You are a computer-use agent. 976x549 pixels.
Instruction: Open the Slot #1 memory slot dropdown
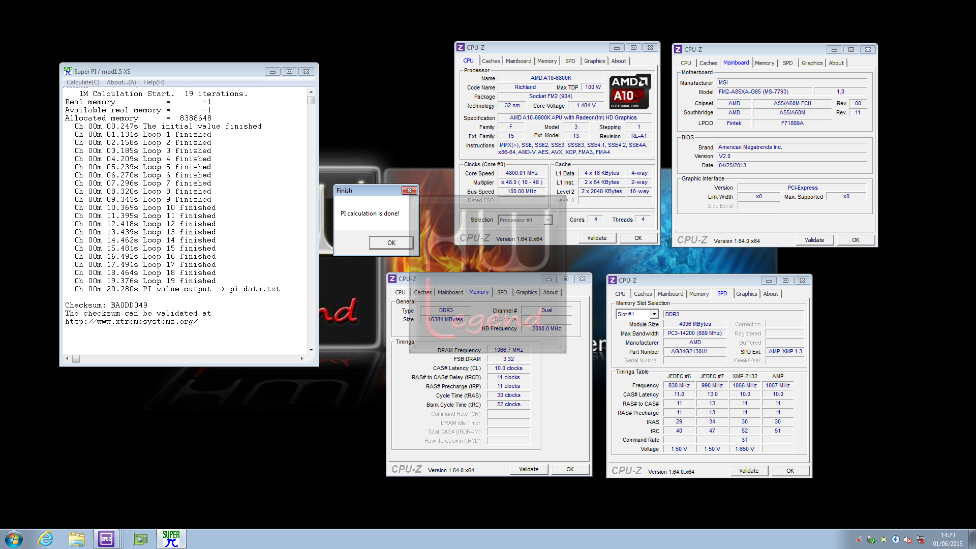(x=654, y=314)
